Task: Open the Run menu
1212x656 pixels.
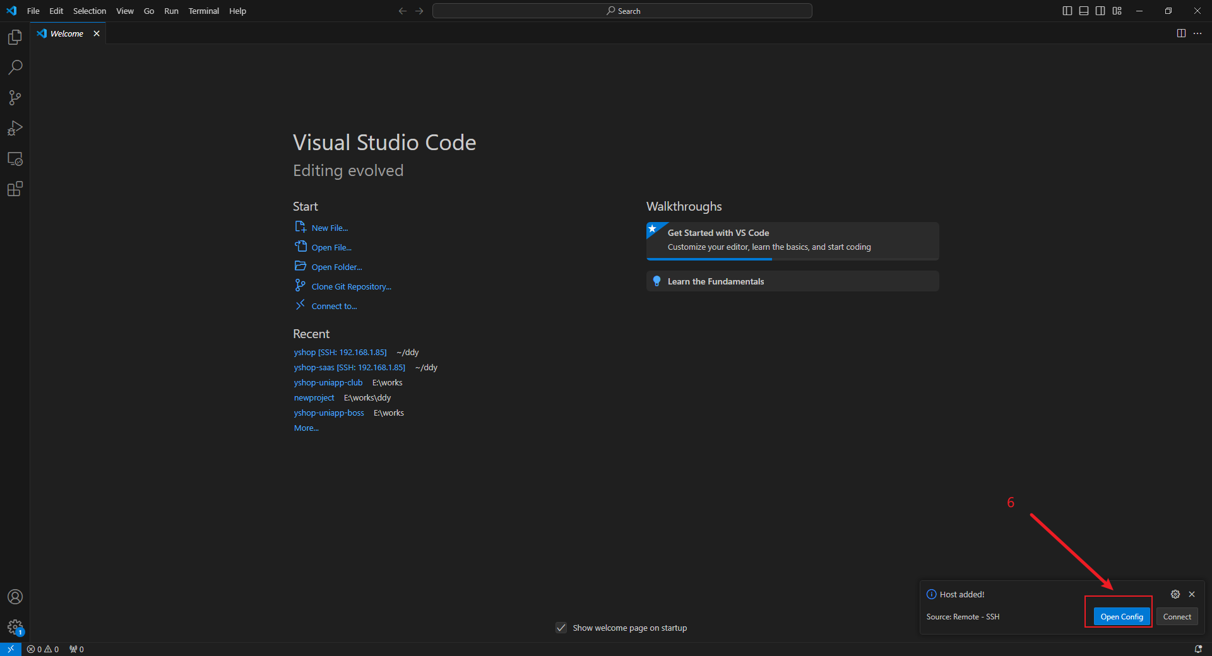Action: 171,11
